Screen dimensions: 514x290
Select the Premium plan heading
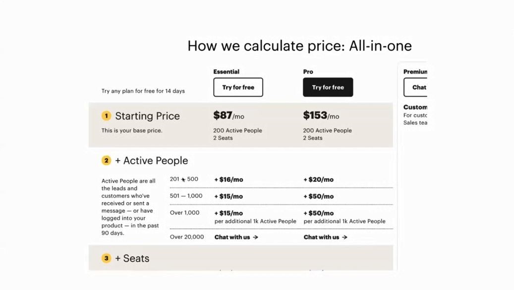click(x=415, y=71)
